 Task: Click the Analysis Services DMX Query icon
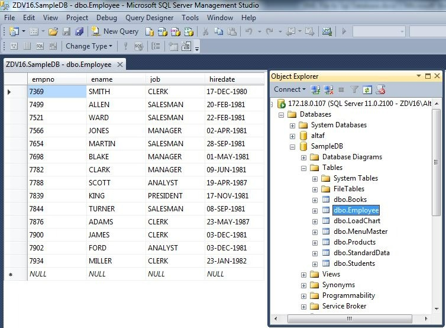[176, 31]
